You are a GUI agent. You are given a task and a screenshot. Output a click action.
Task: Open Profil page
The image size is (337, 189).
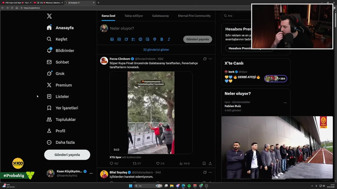[x=56, y=131]
